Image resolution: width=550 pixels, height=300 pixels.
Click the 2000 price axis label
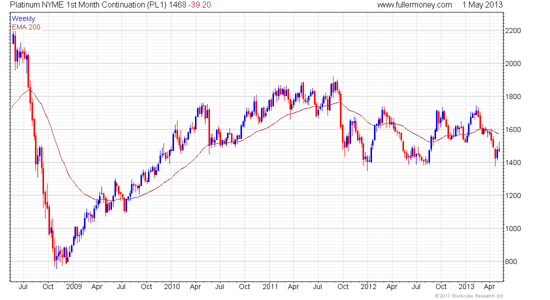(513, 63)
